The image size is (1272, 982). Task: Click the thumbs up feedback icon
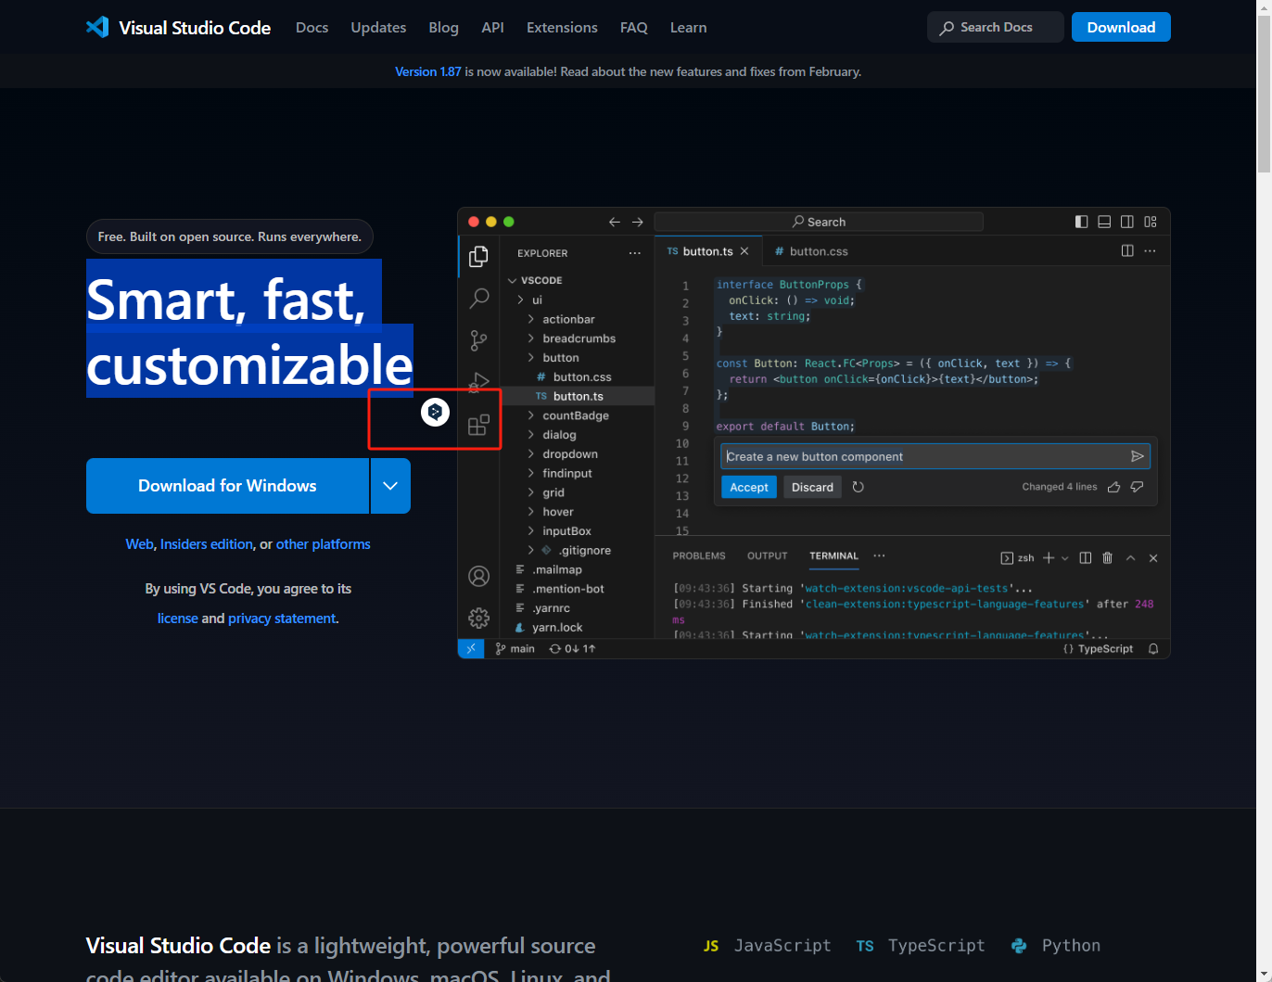point(1113,487)
